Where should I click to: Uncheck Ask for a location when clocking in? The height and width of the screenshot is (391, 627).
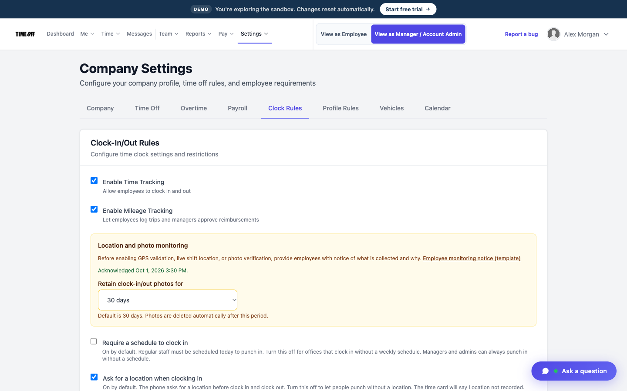[x=94, y=377]
